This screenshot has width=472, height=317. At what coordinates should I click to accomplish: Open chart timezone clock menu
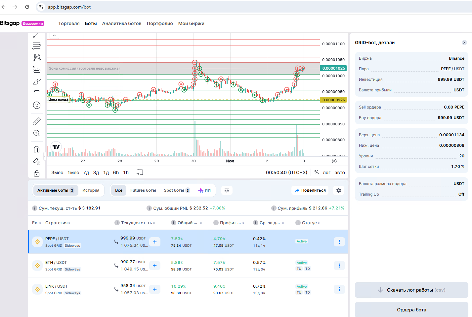click(x=286, y=173)
